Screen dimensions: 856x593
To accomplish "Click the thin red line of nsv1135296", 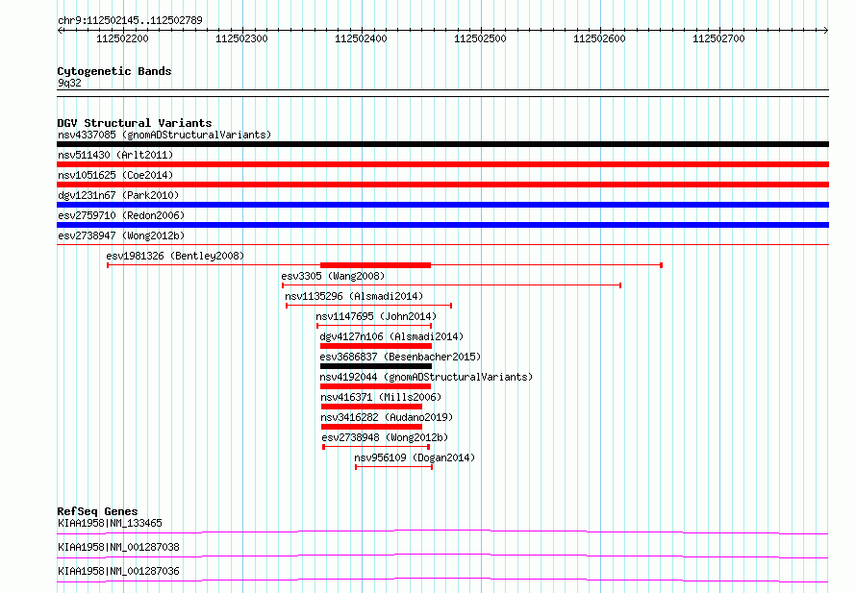I will pos(369,306).
